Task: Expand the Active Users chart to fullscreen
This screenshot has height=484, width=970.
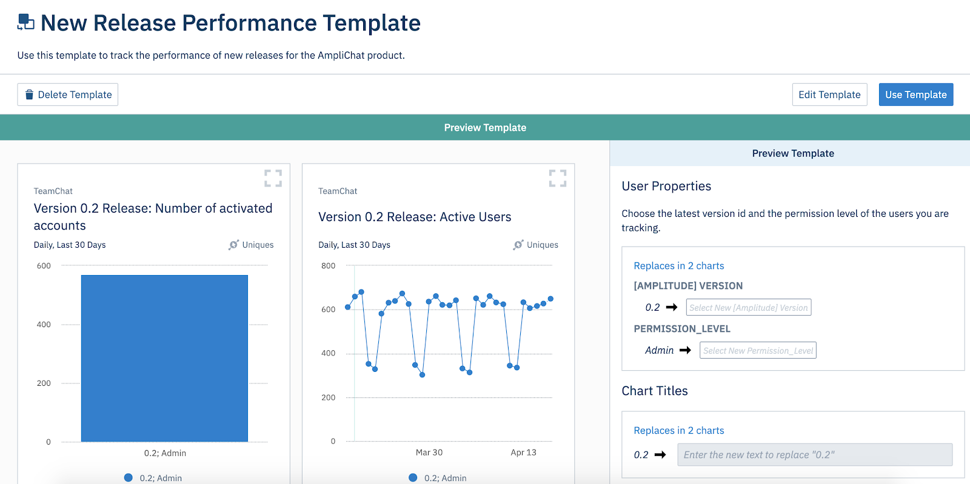Action: 558,178
